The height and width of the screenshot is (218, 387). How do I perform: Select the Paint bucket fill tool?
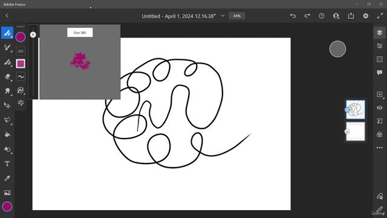tap(7, 134)
